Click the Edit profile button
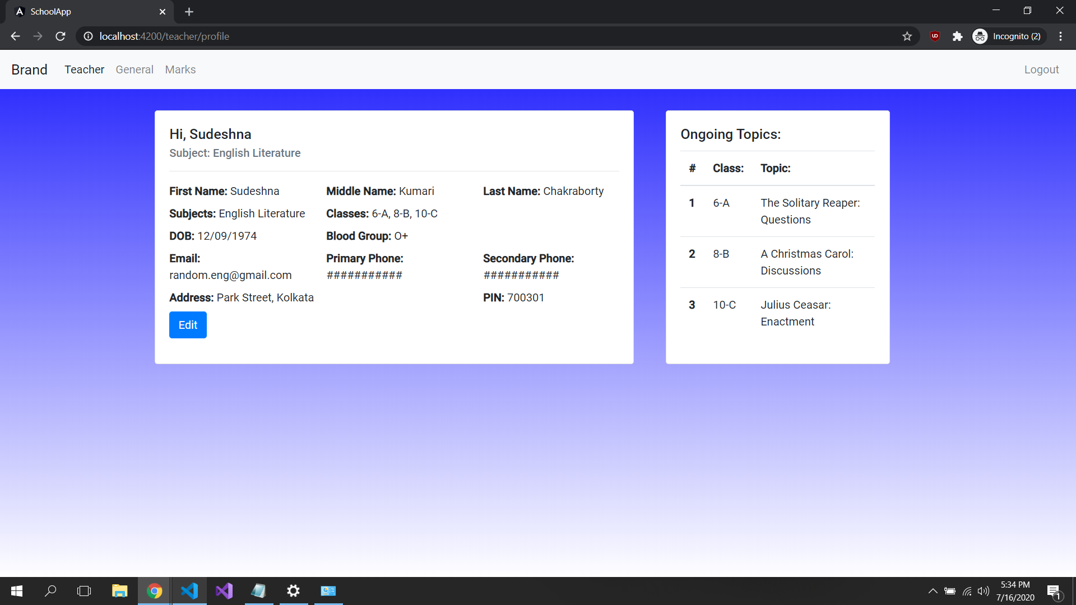Screen dimensions: 1076x605 tap(187, 325)
